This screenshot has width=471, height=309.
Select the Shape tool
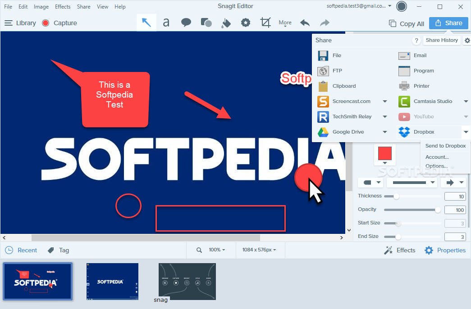(206, 22)
